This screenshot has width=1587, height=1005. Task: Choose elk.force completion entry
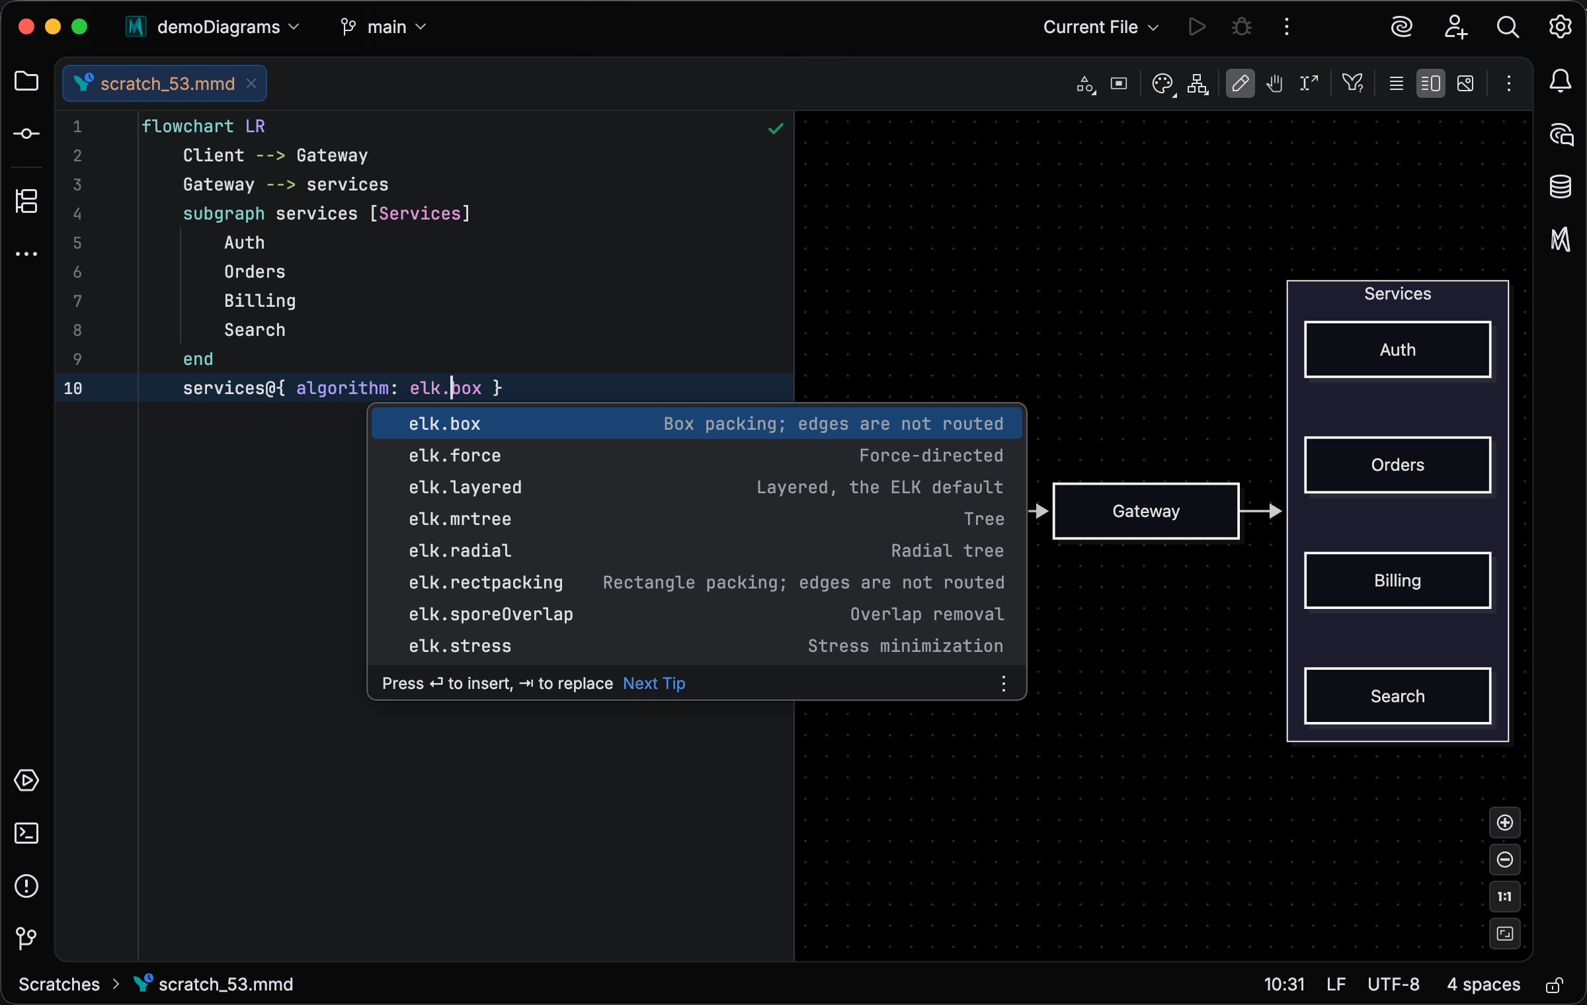[x=697, y=456]
